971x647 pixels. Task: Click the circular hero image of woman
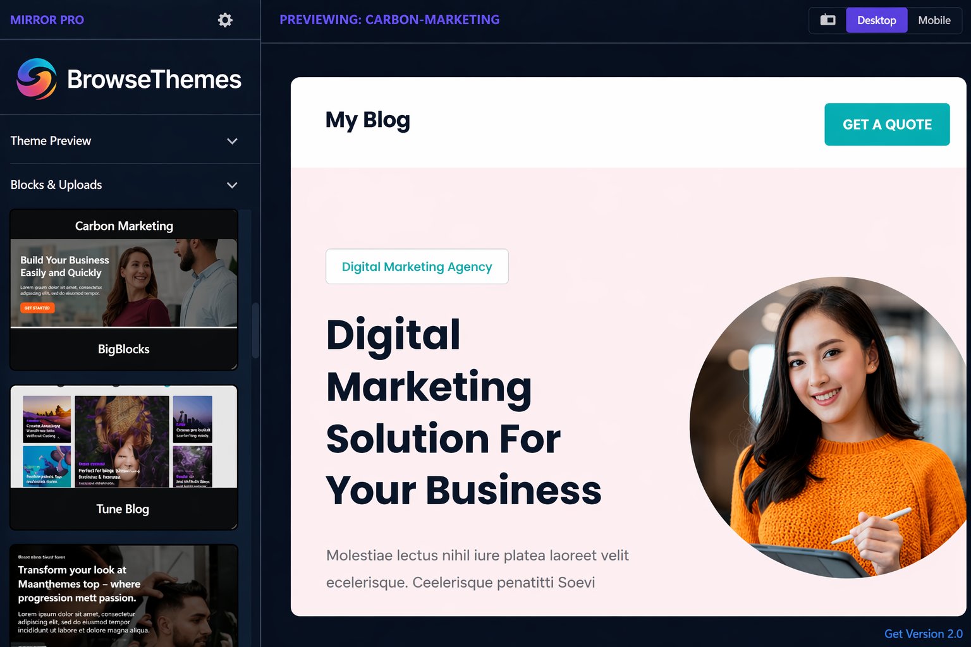828,427
